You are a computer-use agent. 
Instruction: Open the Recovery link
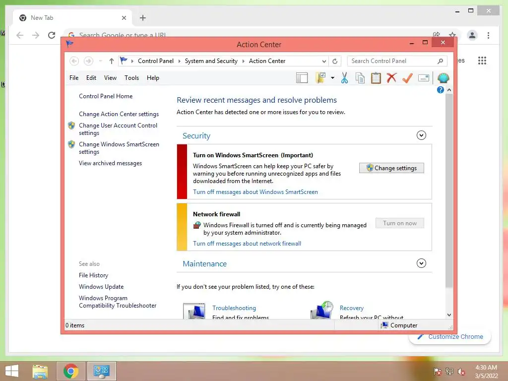352,308
